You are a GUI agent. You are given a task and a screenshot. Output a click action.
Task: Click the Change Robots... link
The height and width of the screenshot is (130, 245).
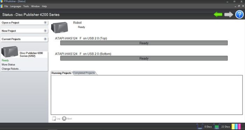click(x=11, y=68)
